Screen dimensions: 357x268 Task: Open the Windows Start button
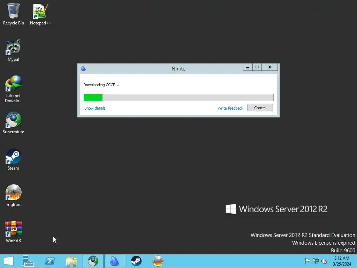(x=9, y=261)
